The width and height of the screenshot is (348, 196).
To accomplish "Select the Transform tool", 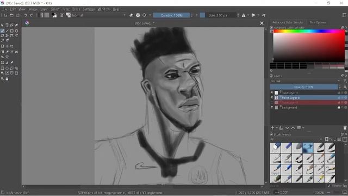I will coord(2,46).
